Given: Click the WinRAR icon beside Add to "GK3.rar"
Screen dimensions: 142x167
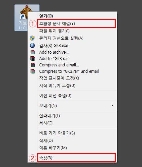Looking at the screenshot, I should click(x=32, y=58).
